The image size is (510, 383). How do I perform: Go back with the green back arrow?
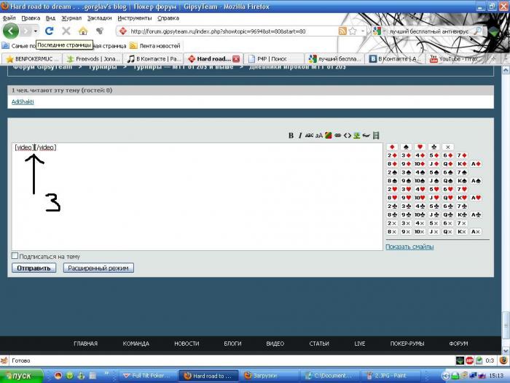pos(11,31)
